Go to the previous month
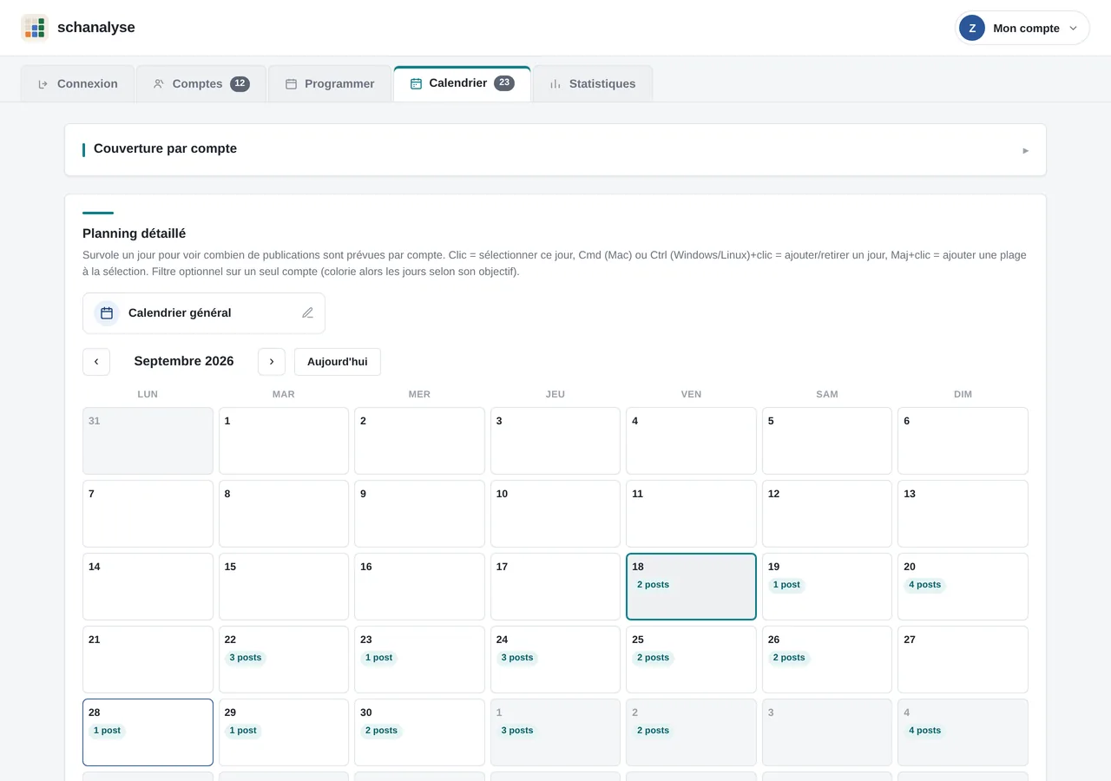1111x781 pixels. [x=96, y=362]
